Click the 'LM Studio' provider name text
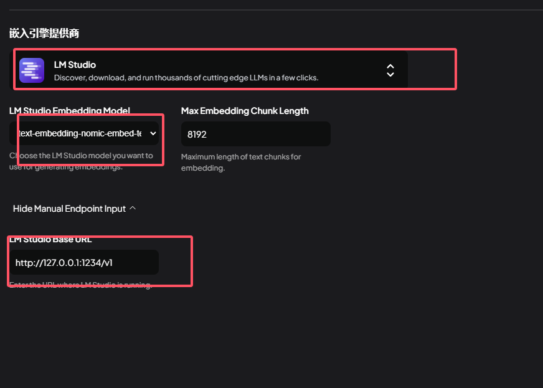The width and height of the screenshot is (543, 388). click(75, 65)
